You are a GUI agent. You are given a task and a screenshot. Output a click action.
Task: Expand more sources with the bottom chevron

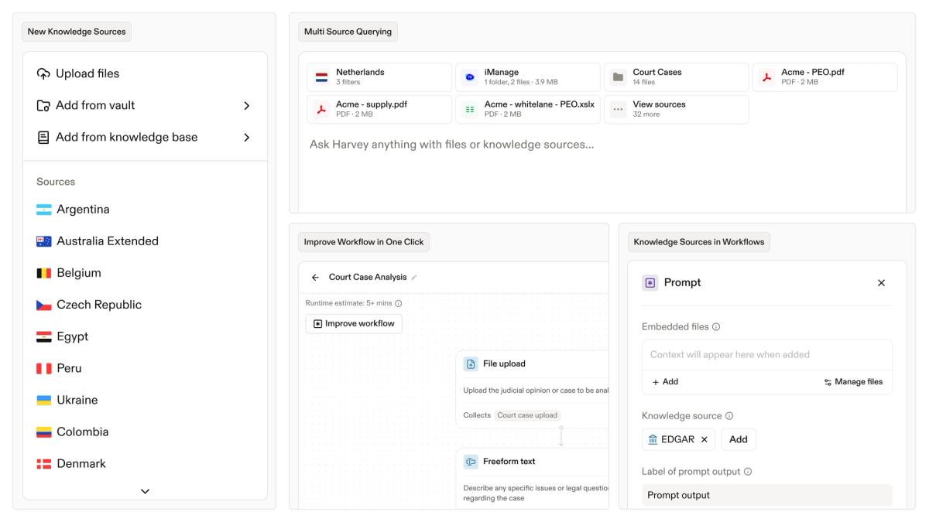(145, 490)
